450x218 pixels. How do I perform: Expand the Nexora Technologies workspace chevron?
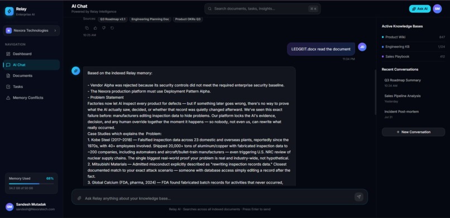point(55,31)
